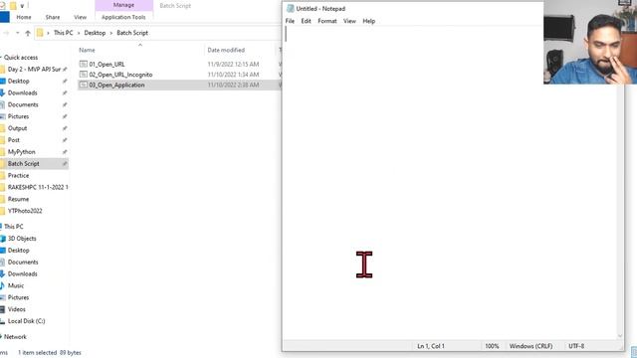Click 3D Objects icon under This PC

2,239
